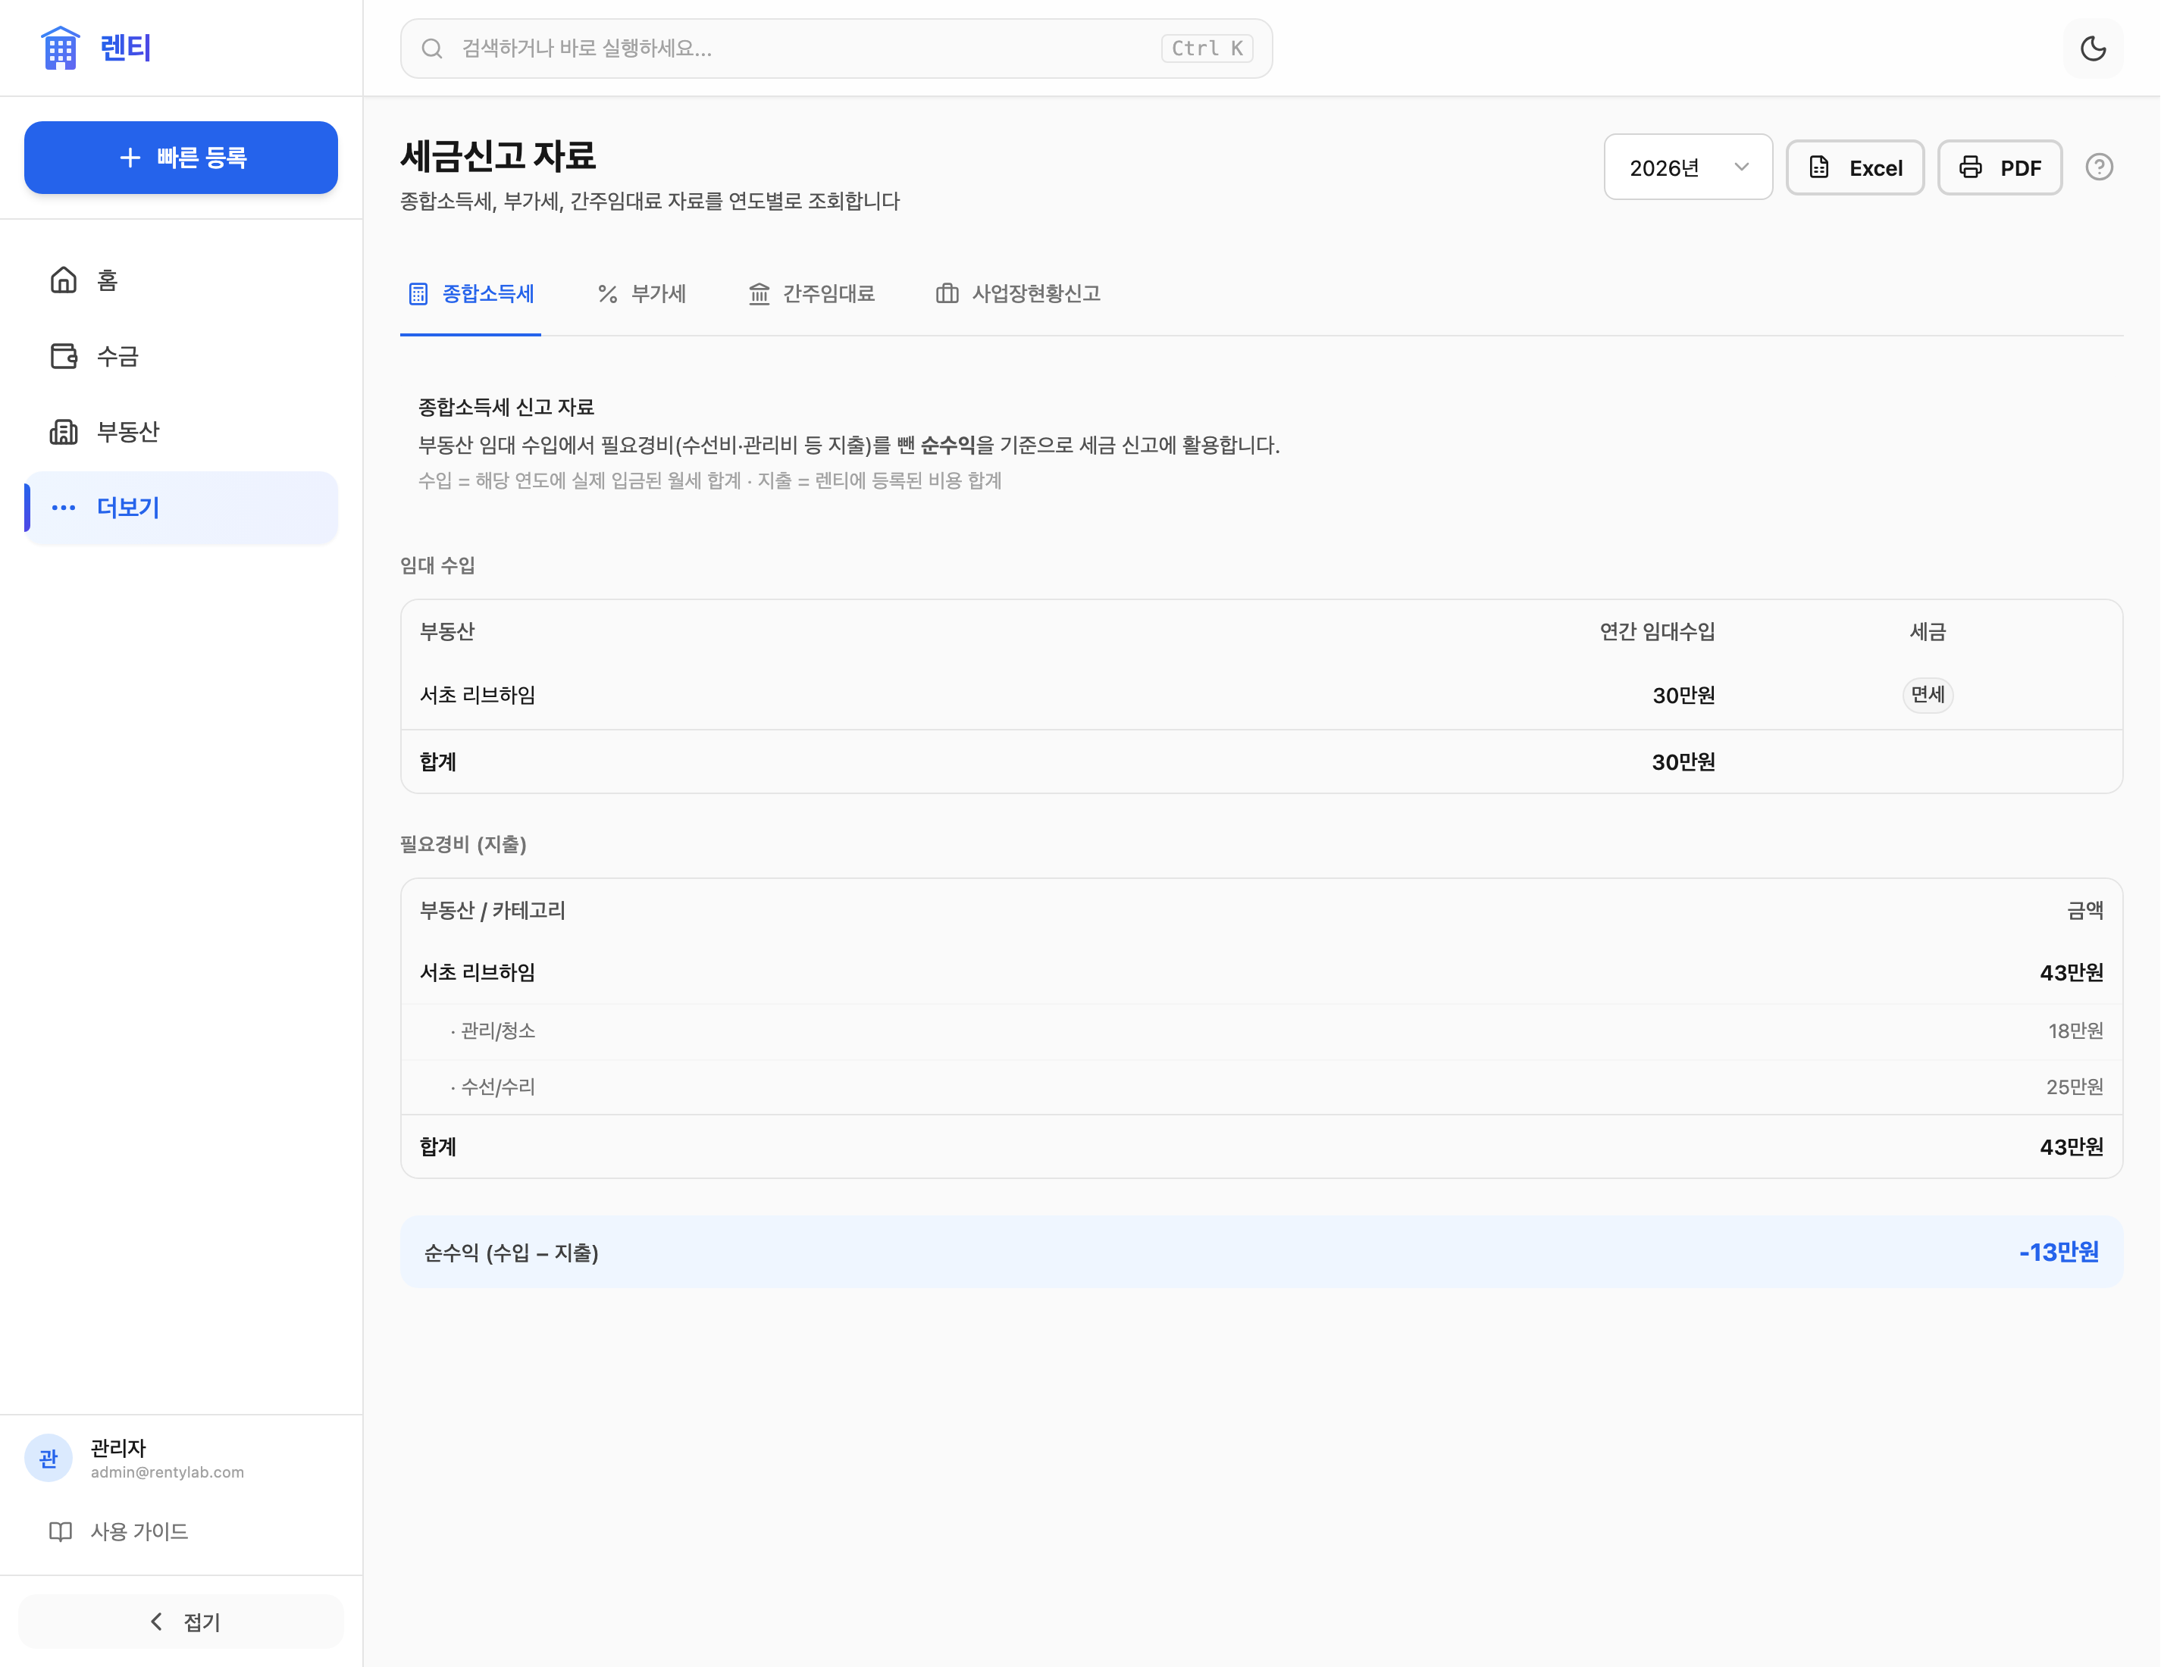Click the -13만원 net profit value
The image size is (2183, 1667).
tap(2059, 1253)
